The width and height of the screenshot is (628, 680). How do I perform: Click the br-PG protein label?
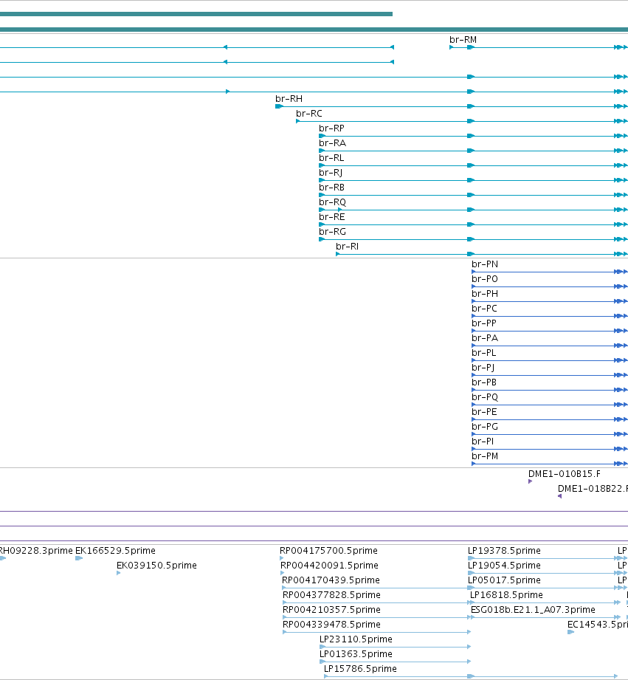tap(485, 426)
